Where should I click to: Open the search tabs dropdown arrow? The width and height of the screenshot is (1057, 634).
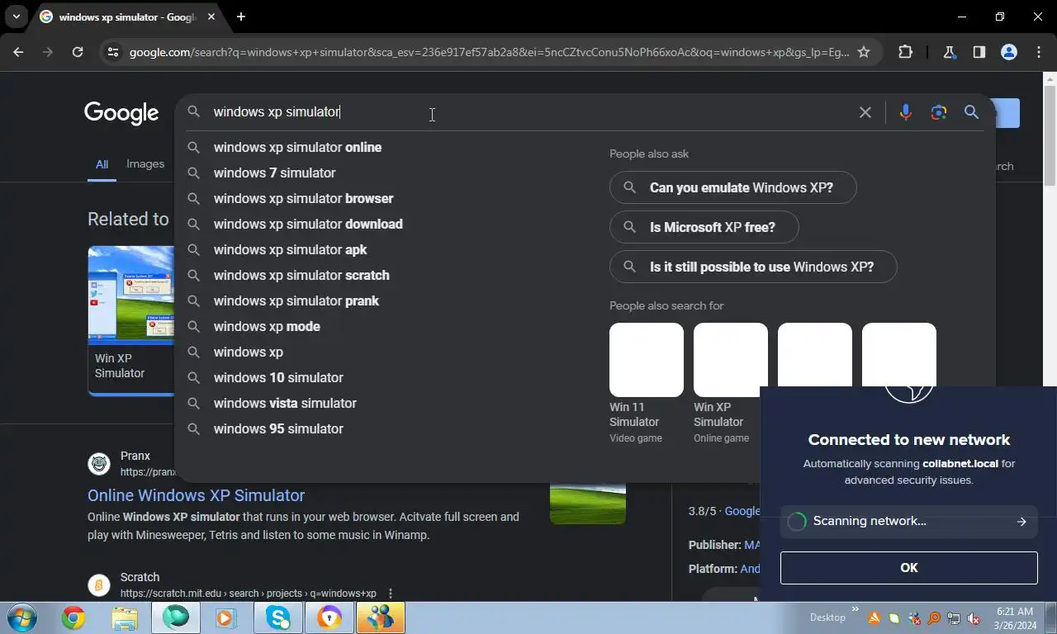coord(16,17)
